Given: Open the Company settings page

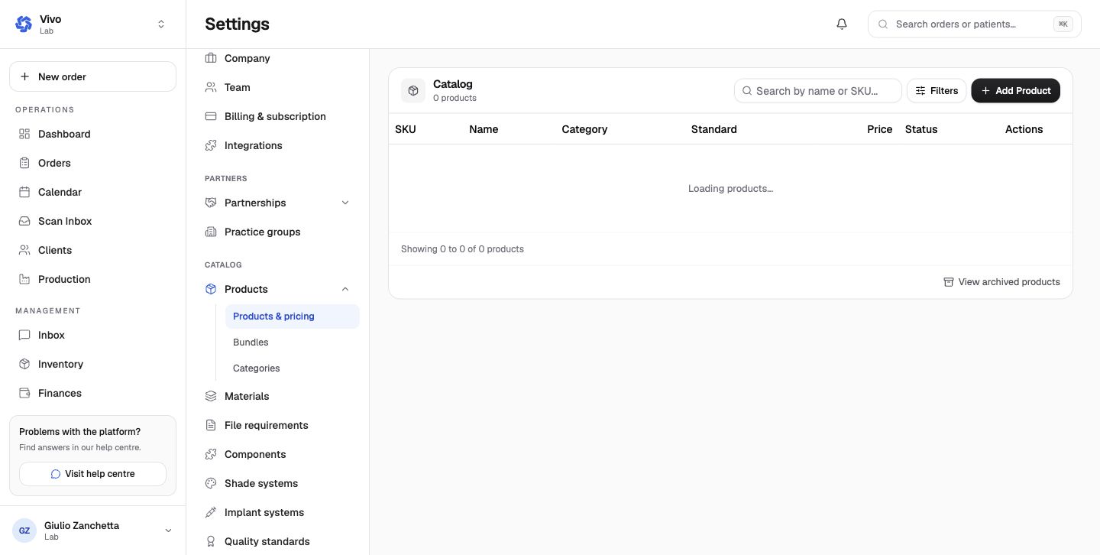Looking at the screenshot, I should point(278,58).
